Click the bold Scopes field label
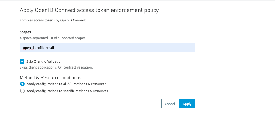275x138 pixels. tap(25, 32)
